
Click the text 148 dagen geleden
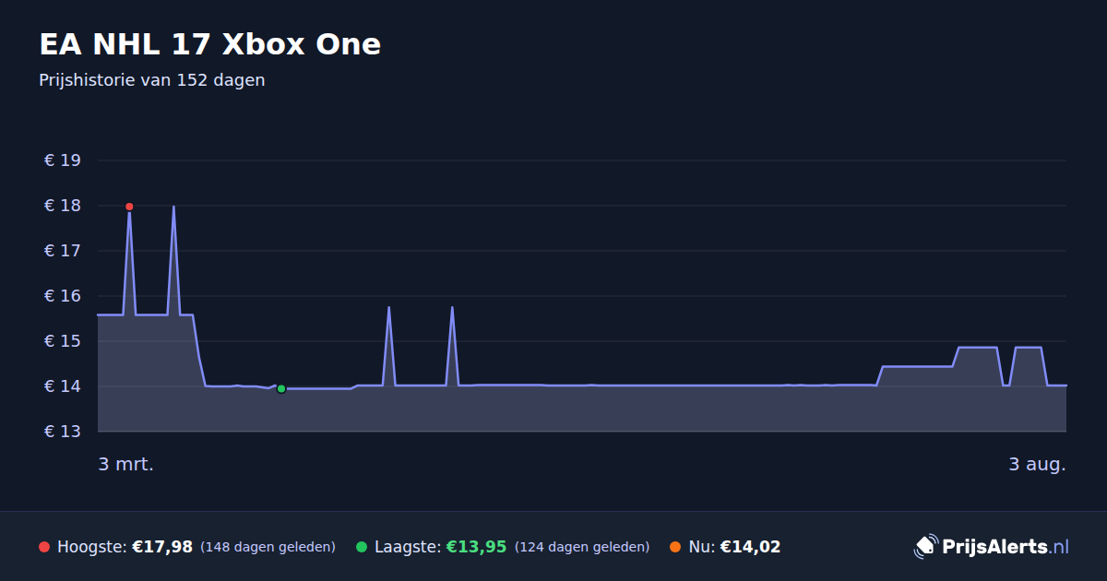click(268, 547)
